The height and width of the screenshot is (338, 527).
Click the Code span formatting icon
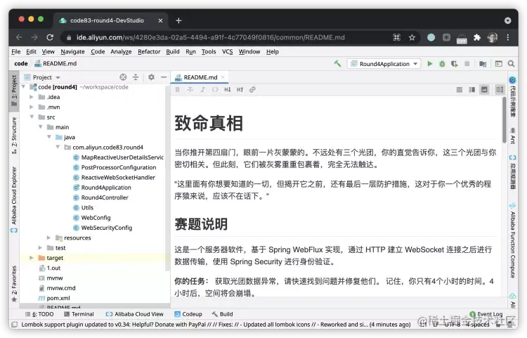215,89
